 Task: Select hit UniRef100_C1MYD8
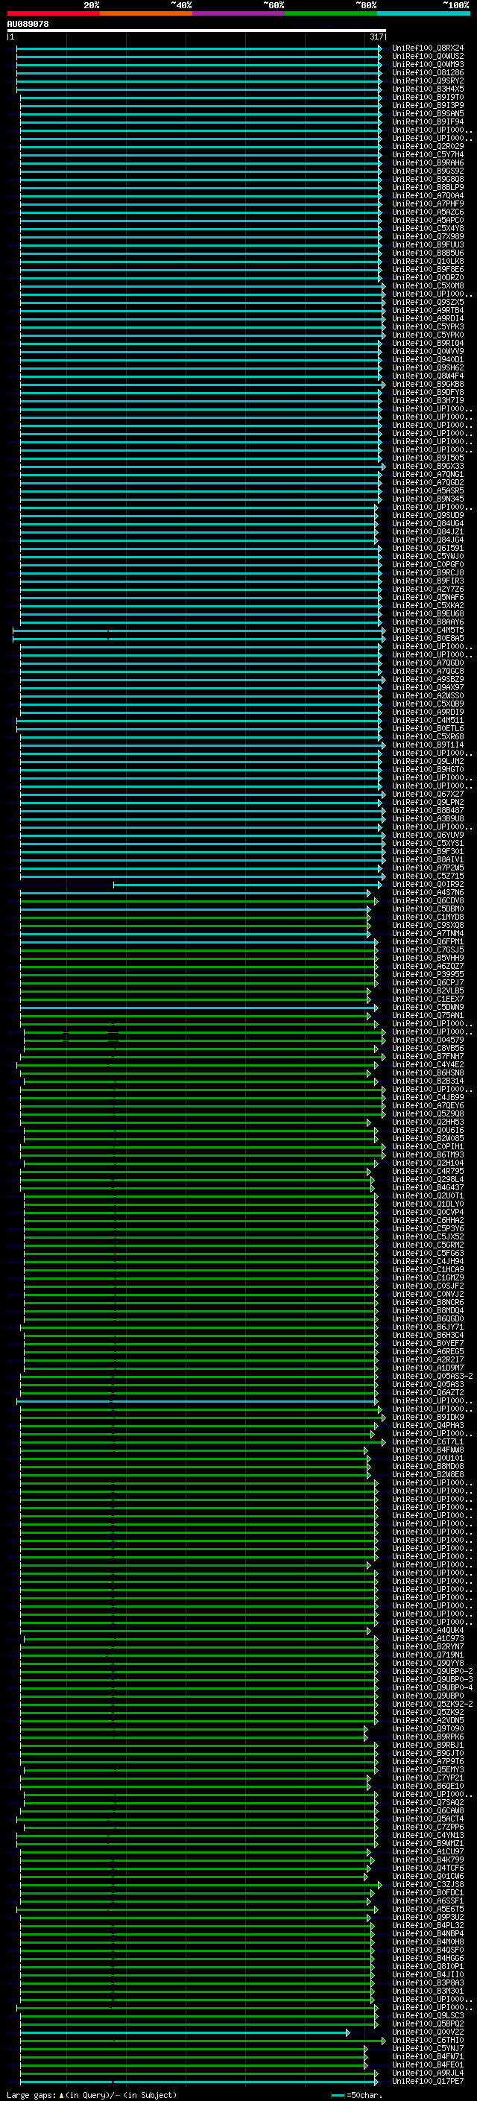428,917
